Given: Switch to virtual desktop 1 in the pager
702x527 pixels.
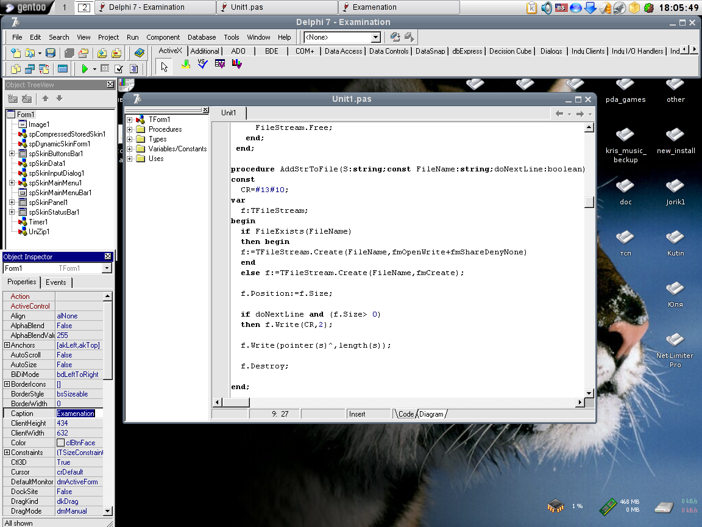Looking at the screenshot, I should [x=65, y=7].
